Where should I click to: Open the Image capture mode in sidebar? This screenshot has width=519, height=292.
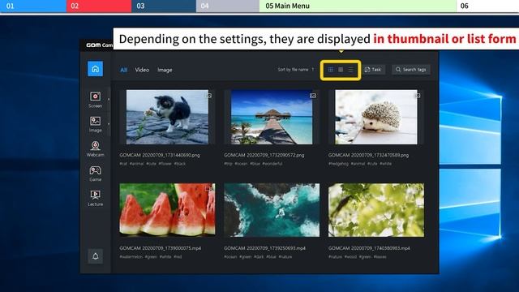click(96, 124)
